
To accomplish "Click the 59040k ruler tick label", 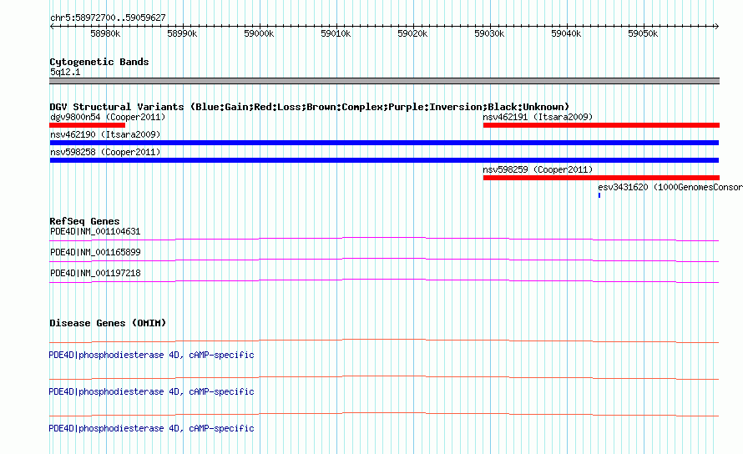I will (x=566, y=33).
